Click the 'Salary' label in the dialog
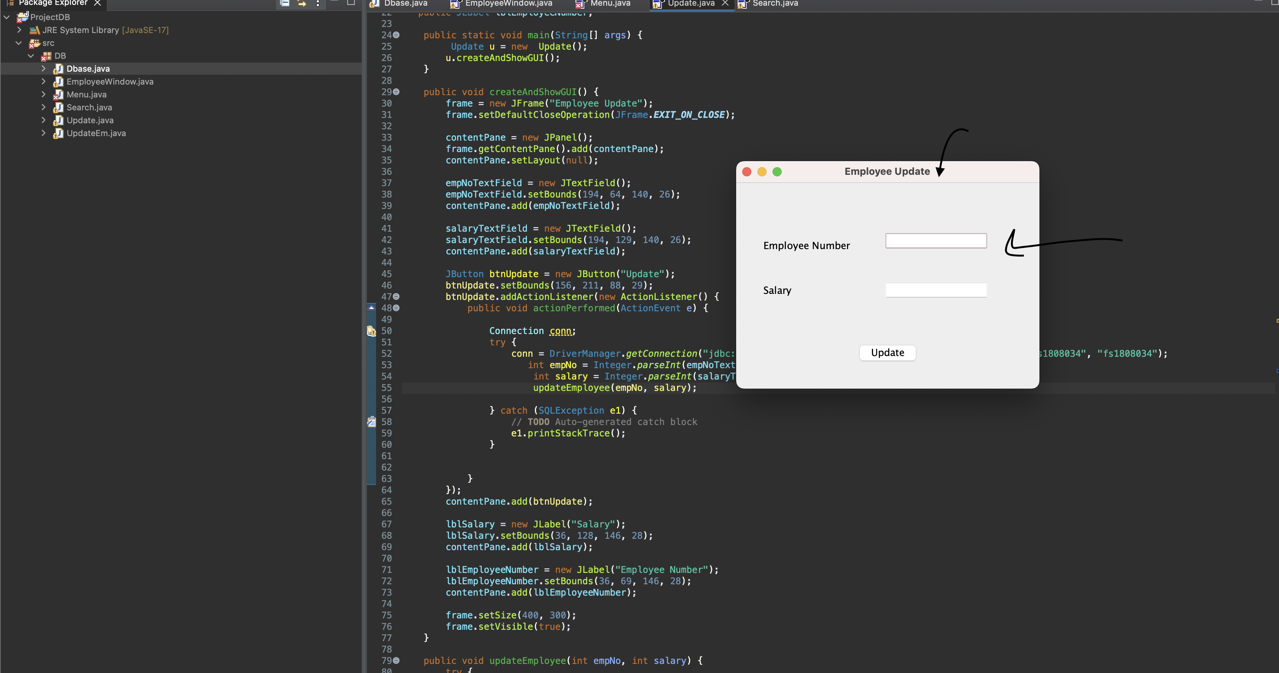This screenshot has height=673, width=1279. 777,290
